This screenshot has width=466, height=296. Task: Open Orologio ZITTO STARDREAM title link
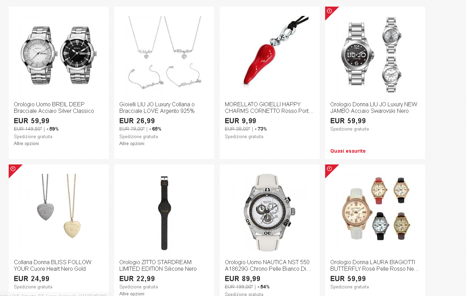(x=158, y=266)
